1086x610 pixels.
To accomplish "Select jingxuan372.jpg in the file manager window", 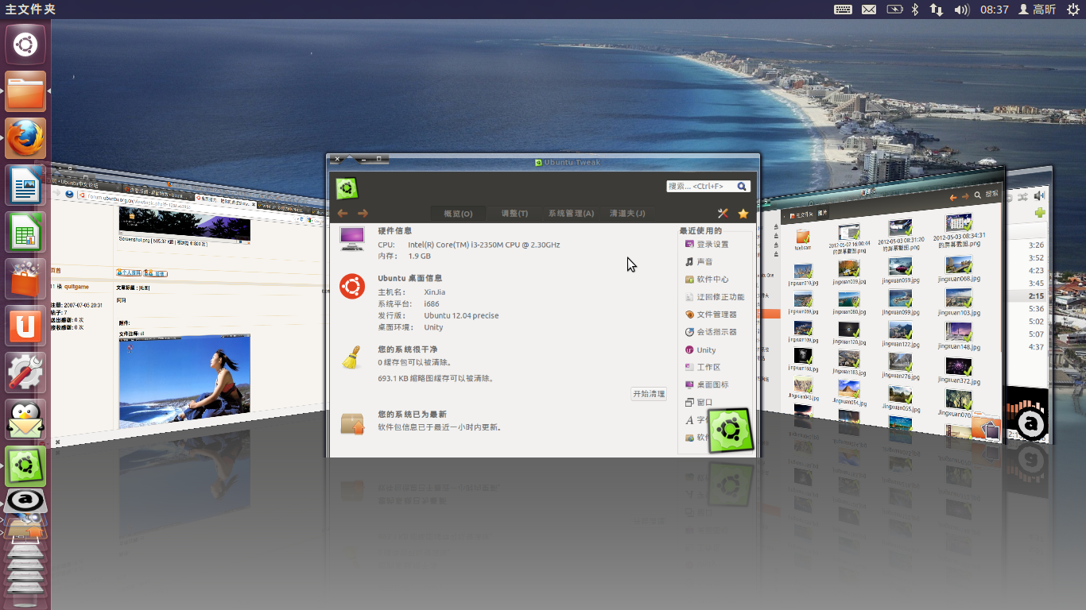I will click(958, 371).
